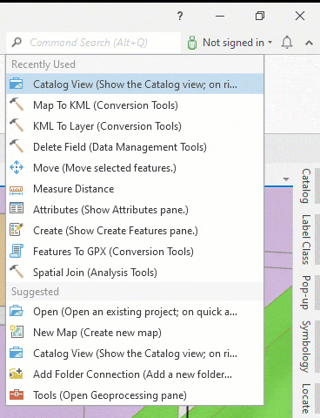This screenshot has width=320, height=418.
Task: Click the hammer icon beside KML To Layer
Action: point(17,125)
